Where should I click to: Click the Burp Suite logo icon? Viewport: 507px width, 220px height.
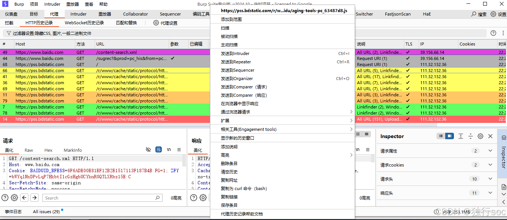[6, 4]
